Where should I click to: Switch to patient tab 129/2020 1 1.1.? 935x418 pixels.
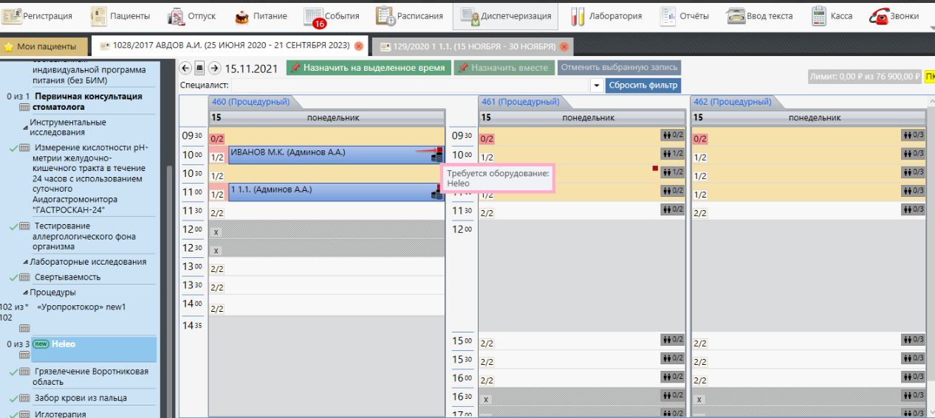tap(474, 46)
